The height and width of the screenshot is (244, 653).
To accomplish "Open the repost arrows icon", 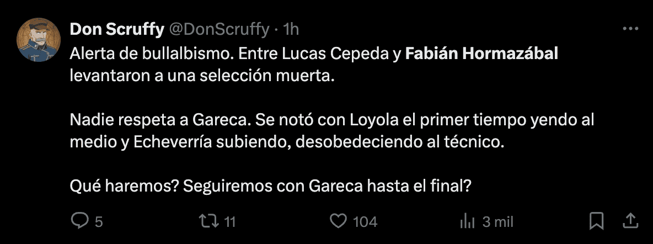I will [208, 221].
